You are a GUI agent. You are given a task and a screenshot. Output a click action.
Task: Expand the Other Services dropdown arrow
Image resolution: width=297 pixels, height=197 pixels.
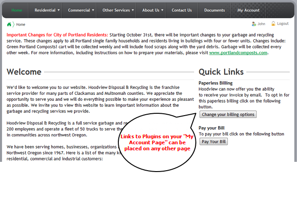(x=133, y=10)
